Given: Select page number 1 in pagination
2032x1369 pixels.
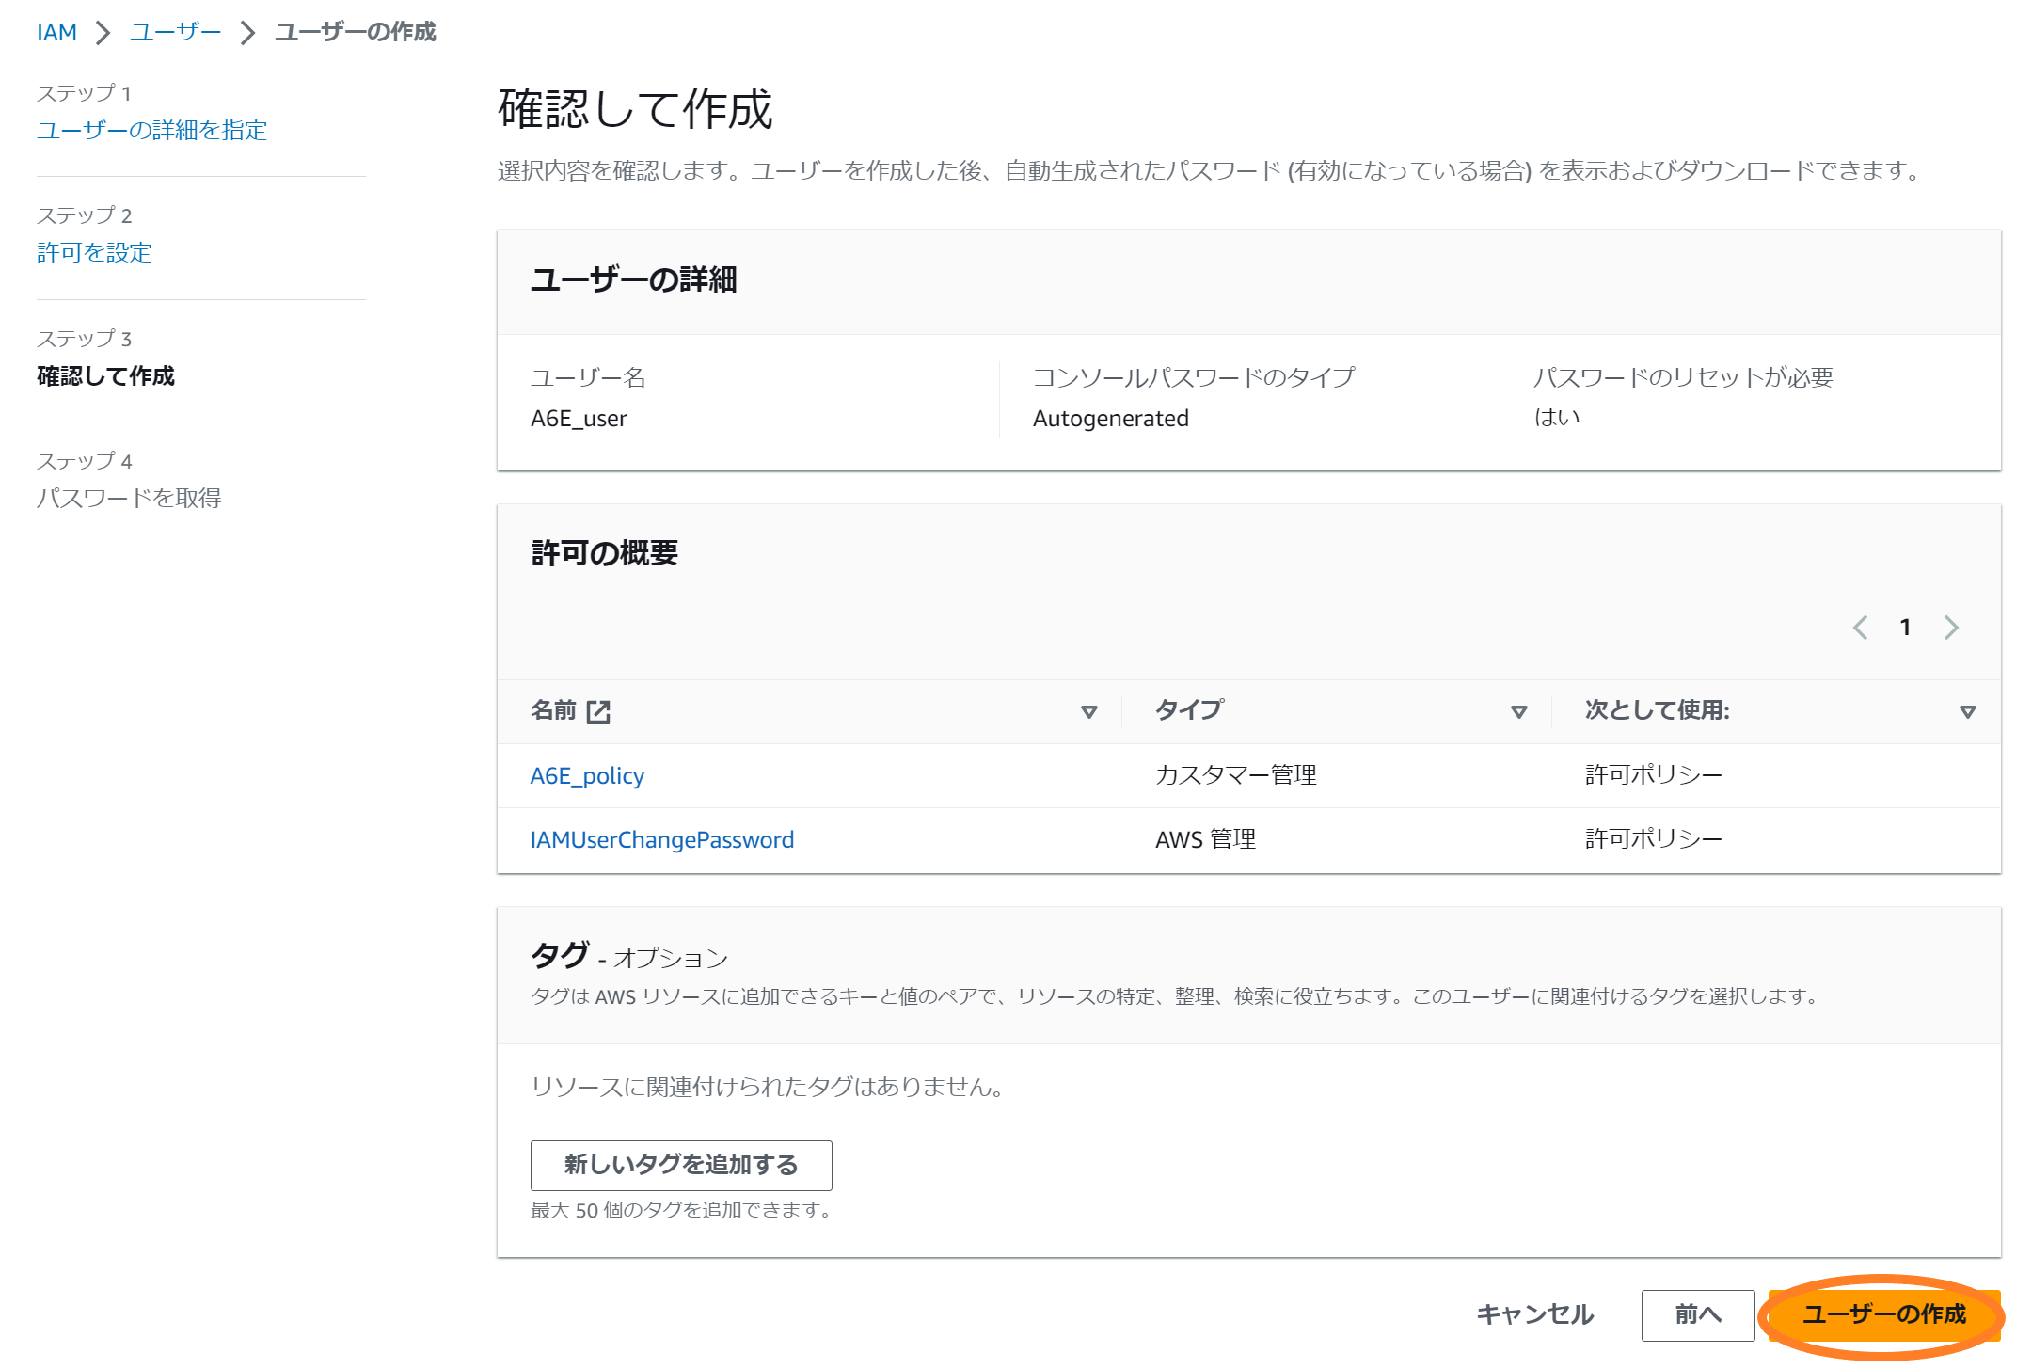Looking at the screenshot, I should coord(1905,628).
